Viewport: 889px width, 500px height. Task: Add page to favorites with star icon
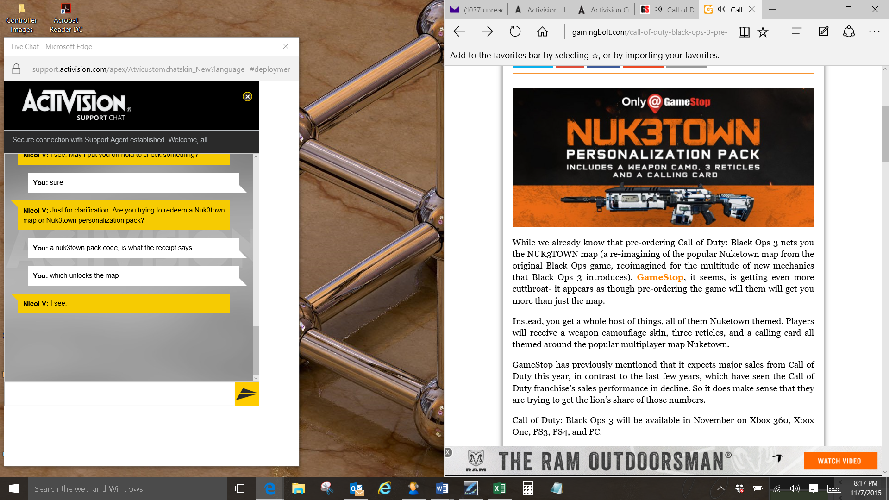(763, 32)
